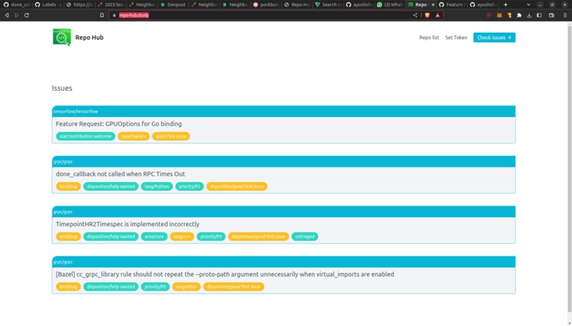Open Brave Shields lion icon
572x326 pixels.
point(427,16)
